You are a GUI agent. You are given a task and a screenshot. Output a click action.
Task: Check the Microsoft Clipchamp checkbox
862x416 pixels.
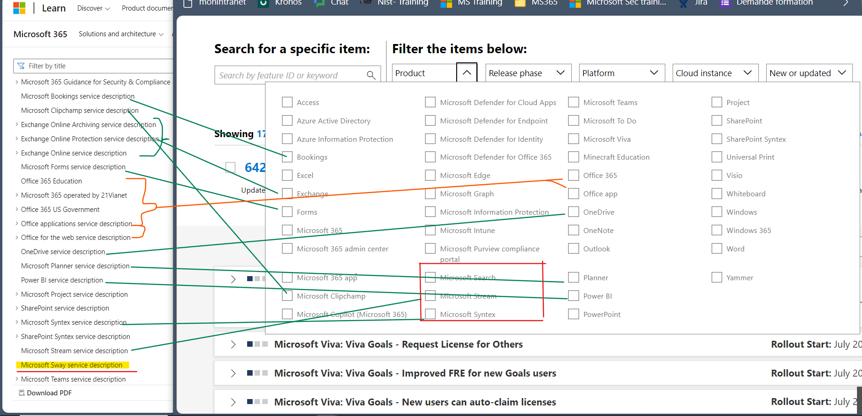287,296
